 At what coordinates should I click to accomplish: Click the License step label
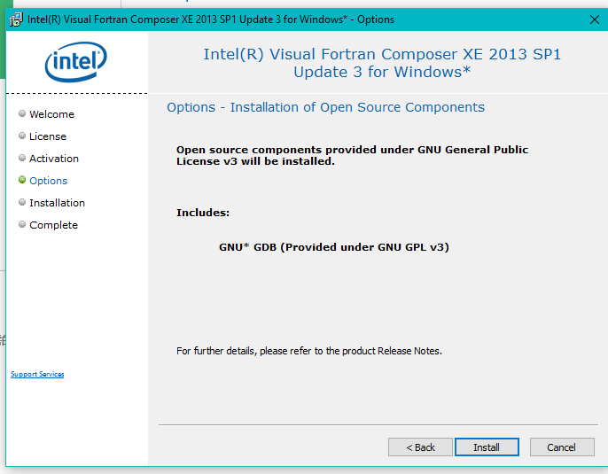[48, 136]
